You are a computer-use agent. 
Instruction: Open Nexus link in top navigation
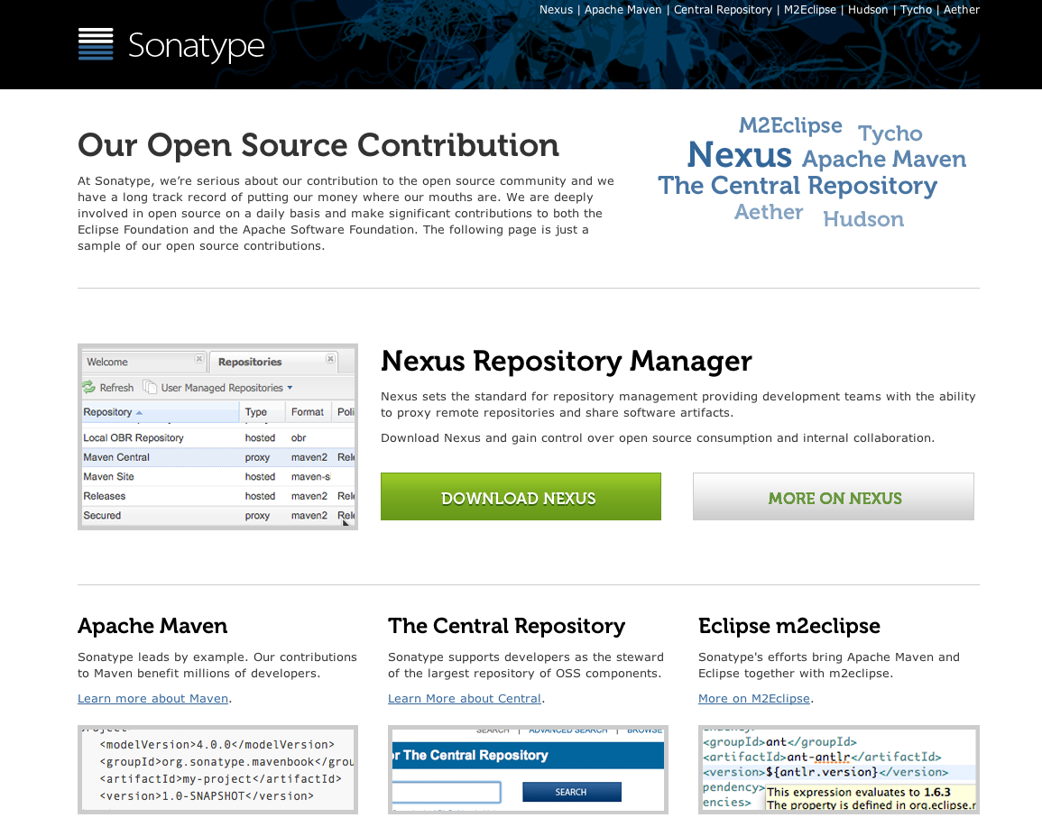(x=556, y=10)
